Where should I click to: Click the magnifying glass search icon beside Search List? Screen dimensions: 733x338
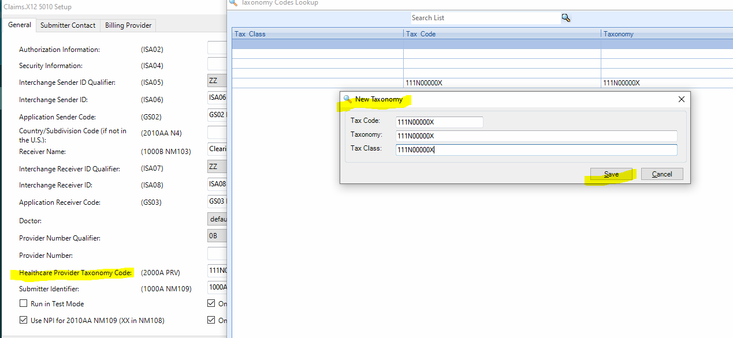(565, 17)
